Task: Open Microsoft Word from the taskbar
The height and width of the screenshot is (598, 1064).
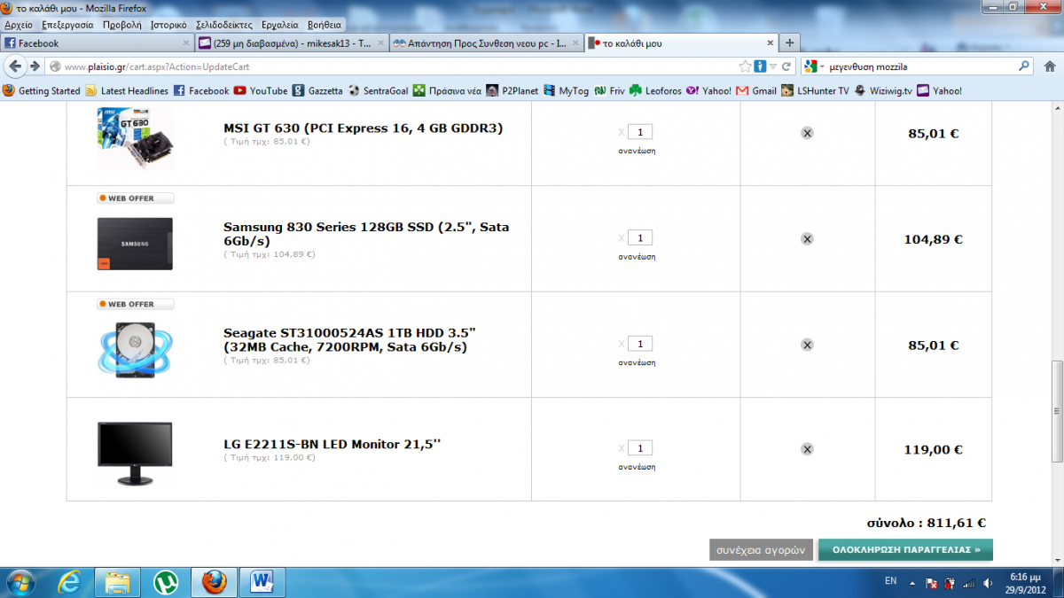Action: [262, 582]
